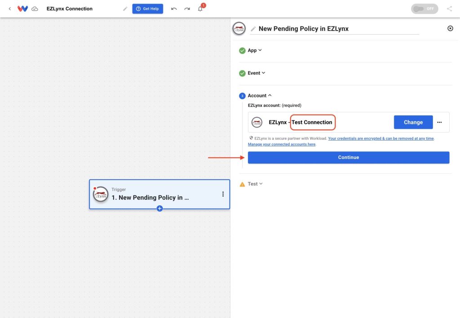Undo the last action
The width and height of the screenshot is (460, 318).
[174, 9]
